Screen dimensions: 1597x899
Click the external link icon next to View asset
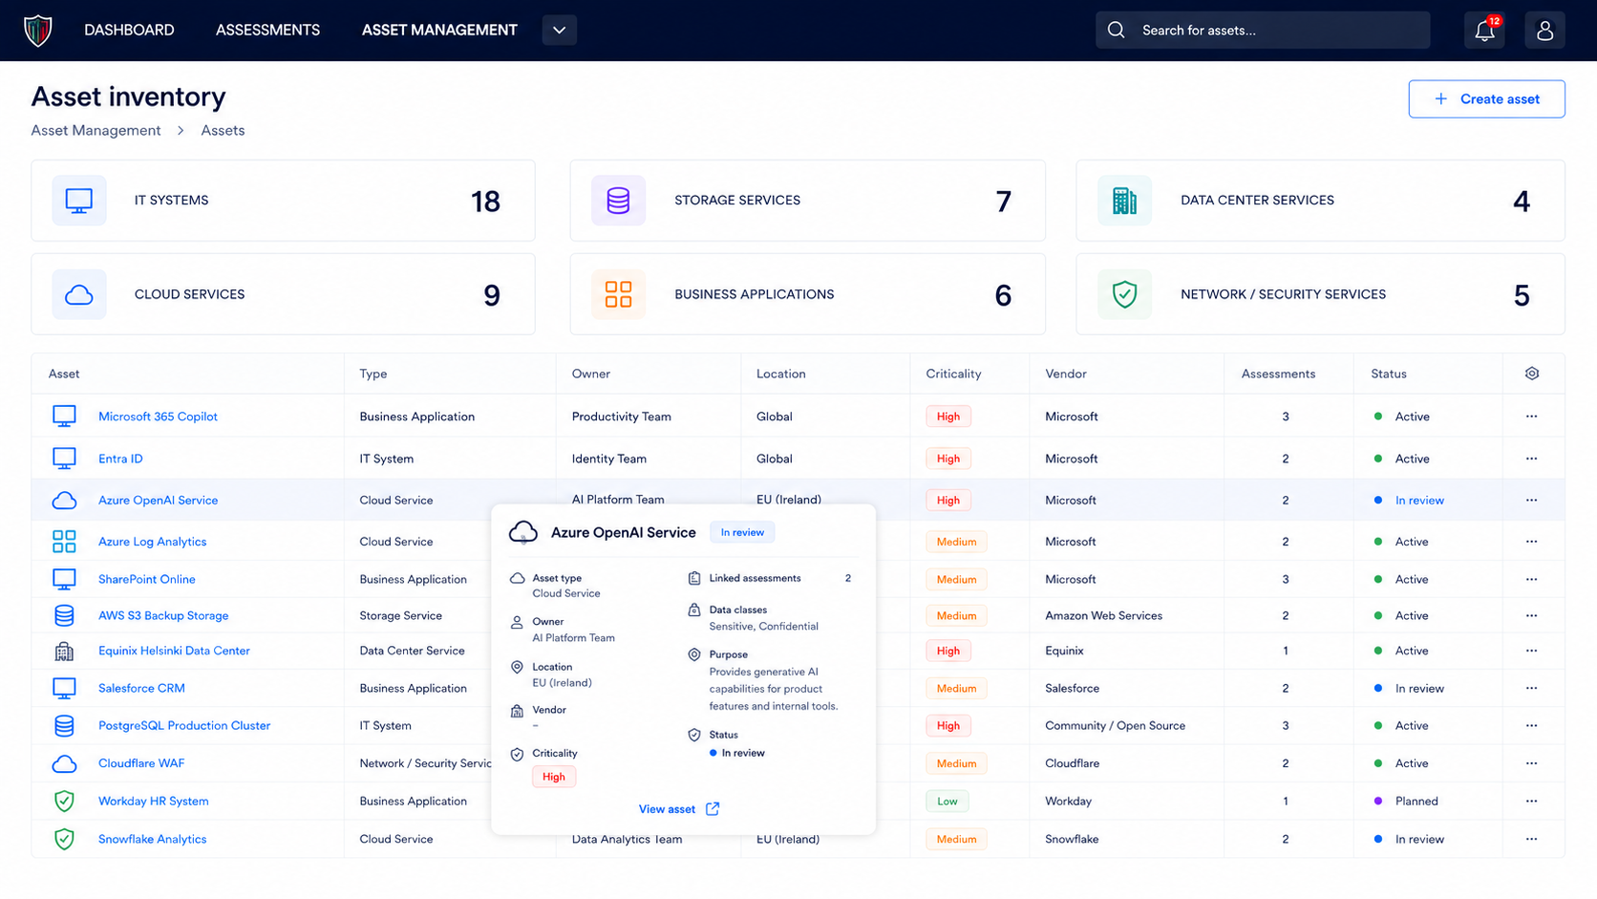713,809
